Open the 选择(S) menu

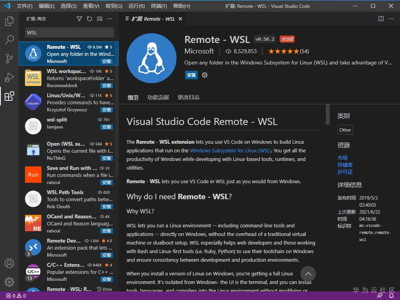point(69,6)
